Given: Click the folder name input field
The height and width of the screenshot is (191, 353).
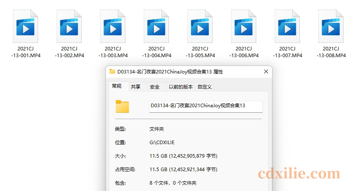Looking at the screenshot, I should click(206, 106).
